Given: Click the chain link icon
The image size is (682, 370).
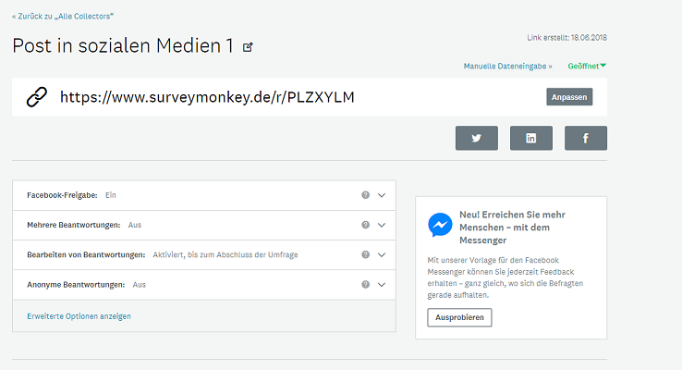Looking at the screenshot, I should pos(37,96).
